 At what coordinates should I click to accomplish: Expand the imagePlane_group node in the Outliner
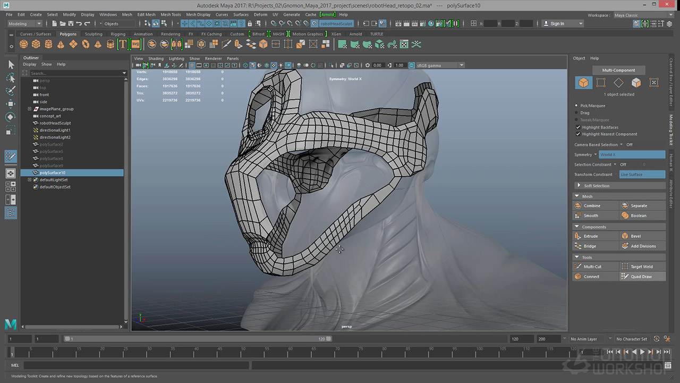30,109
